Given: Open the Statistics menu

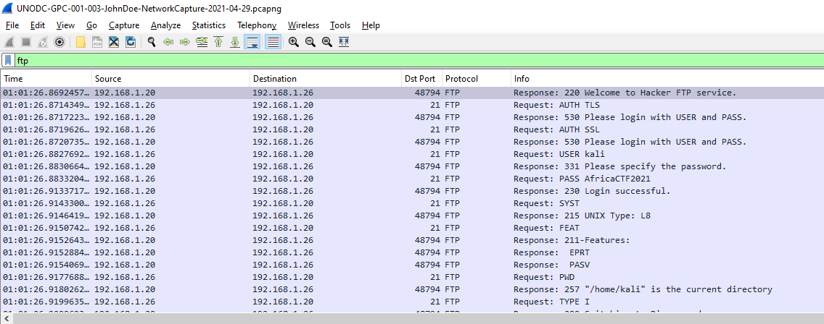Looking at the screenshot, I should click(x=208, y=25).
